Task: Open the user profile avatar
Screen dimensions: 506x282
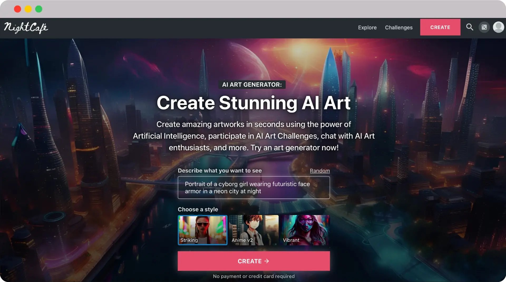Action: [498, 27]
